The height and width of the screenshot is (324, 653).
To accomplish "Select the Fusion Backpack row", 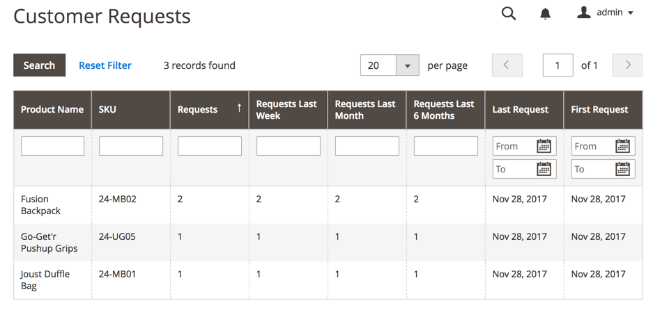I will [40, 204].
